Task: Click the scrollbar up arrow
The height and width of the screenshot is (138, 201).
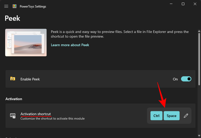Action: pyautogui.click(x=199, y=31)
